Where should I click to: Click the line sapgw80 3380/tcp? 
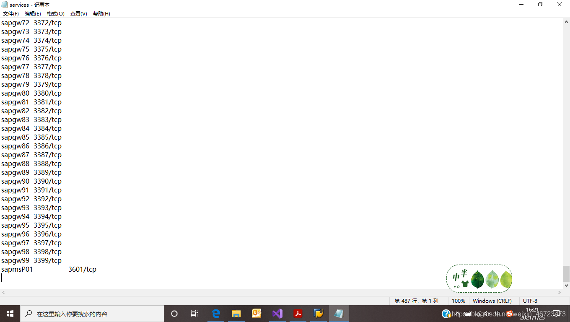(31, 93)
